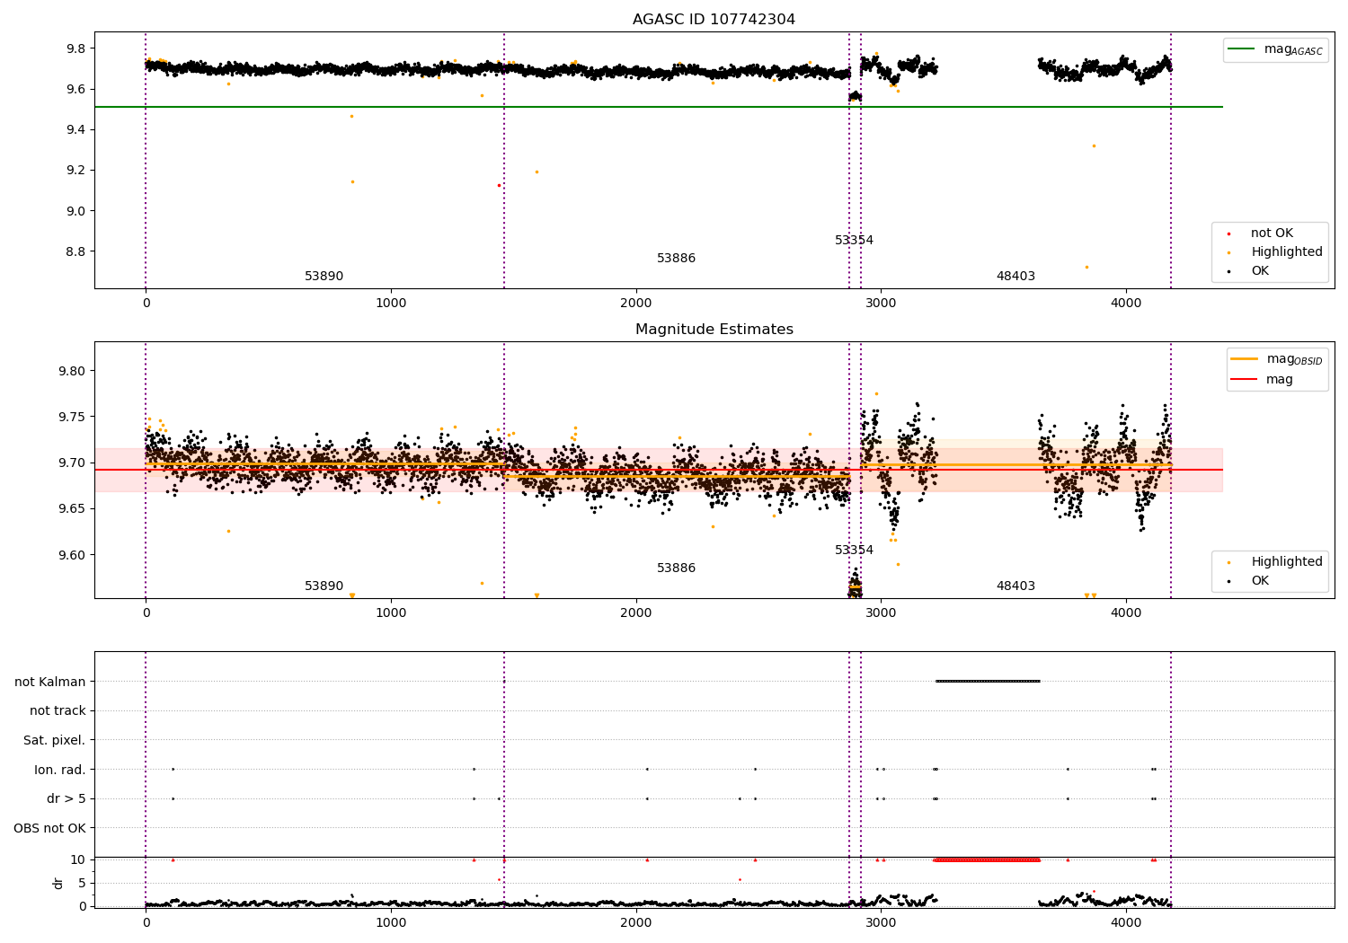Click obsid label 53886 in the top plot
The width and height of the screenshot is (1348, 943).
point(676,259)
